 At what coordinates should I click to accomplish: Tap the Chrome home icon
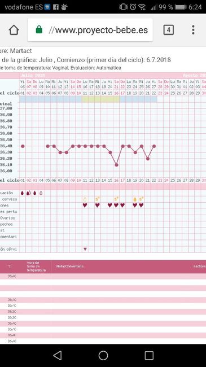[14, 30]
